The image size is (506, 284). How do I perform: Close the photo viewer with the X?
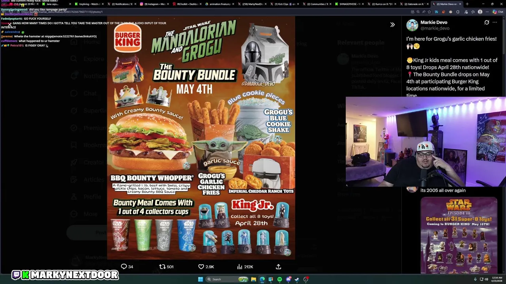coord(9,24)
